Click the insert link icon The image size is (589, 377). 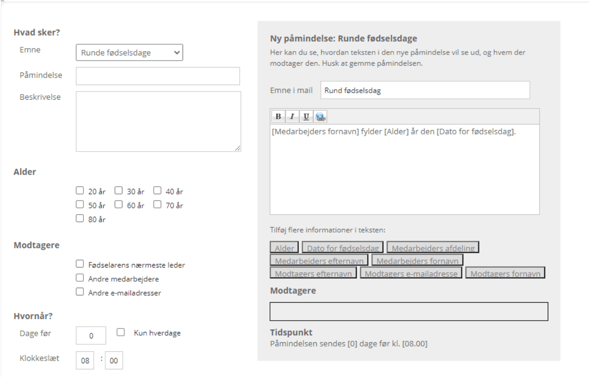(x=320, y=117)
